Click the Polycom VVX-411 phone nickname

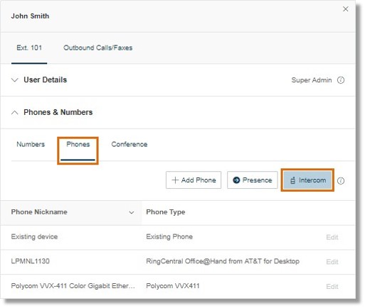click(x=73, y=286)
